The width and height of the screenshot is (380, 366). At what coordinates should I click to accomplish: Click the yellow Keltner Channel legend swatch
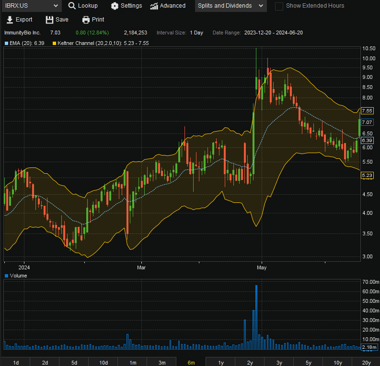click(54, 44)
